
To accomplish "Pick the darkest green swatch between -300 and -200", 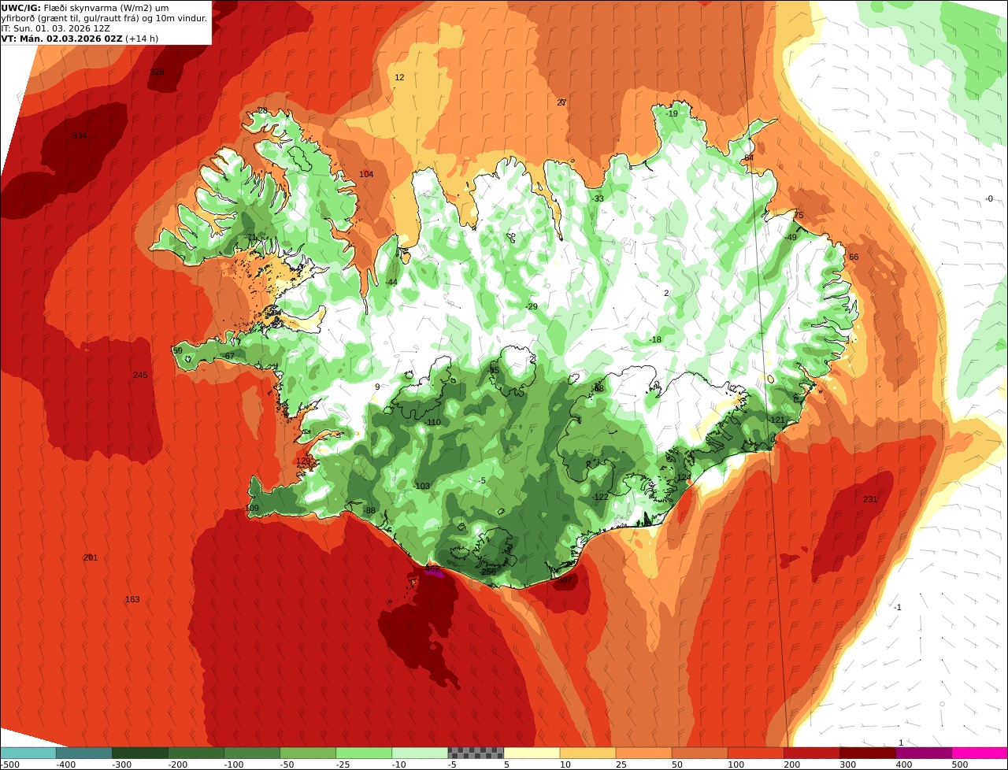I will [140, 753].
